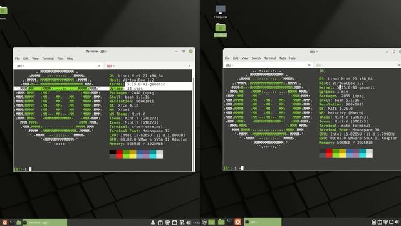
Task: Open Tabs menu in the MATE terminal
Action: (283, 58)
